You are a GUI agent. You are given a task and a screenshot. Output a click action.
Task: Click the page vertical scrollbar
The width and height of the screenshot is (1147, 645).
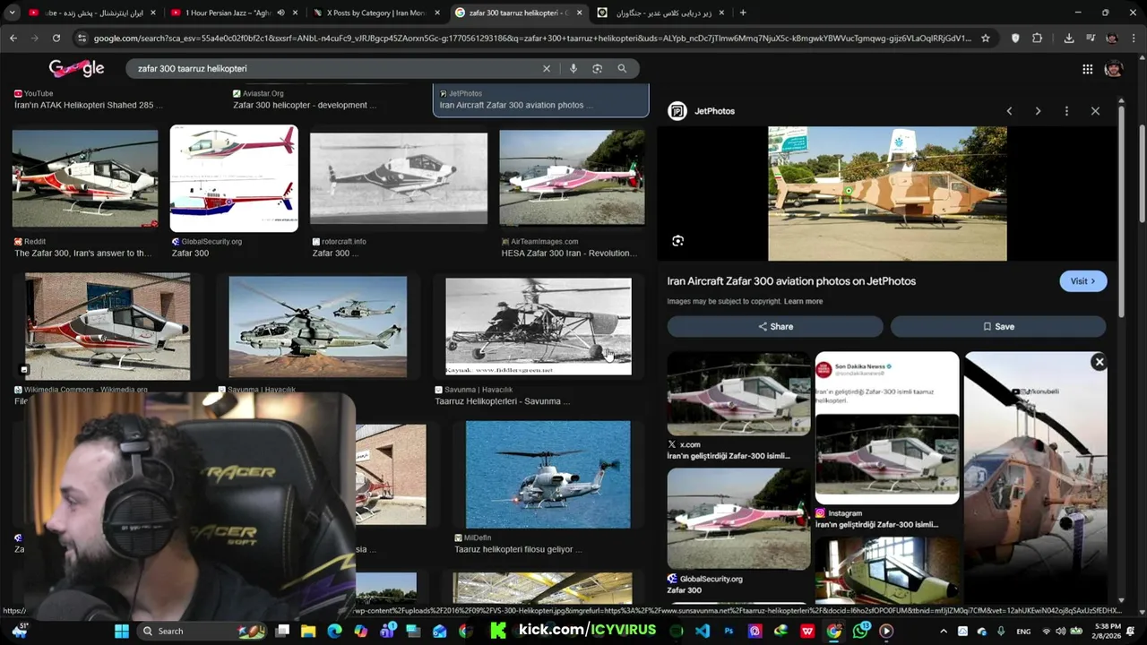1142,175
